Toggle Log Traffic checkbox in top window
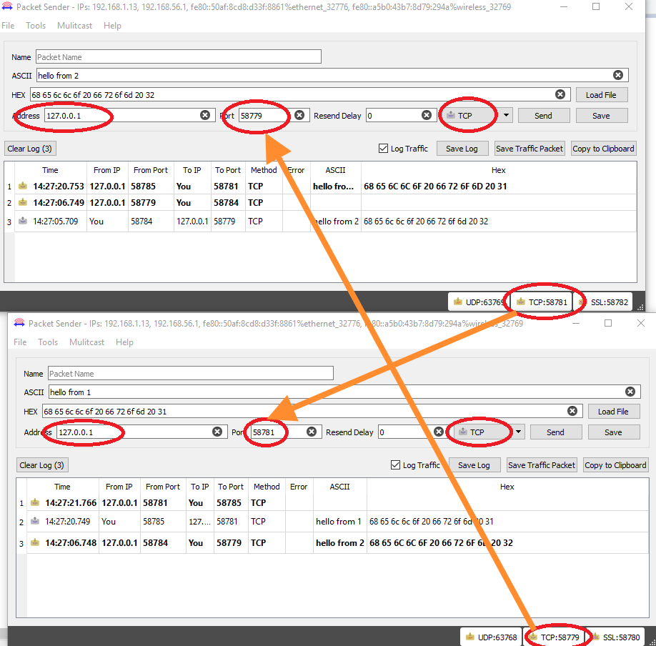This screenshot has width=656, height=646. 383,149
